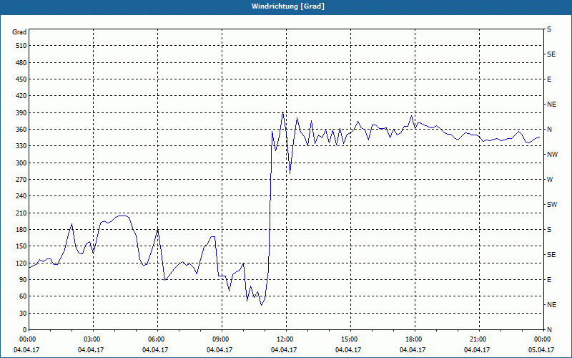Screen dimensions: 572x358
Task: Click the N compass label beside the 0 line
Action: click(549, 330)
